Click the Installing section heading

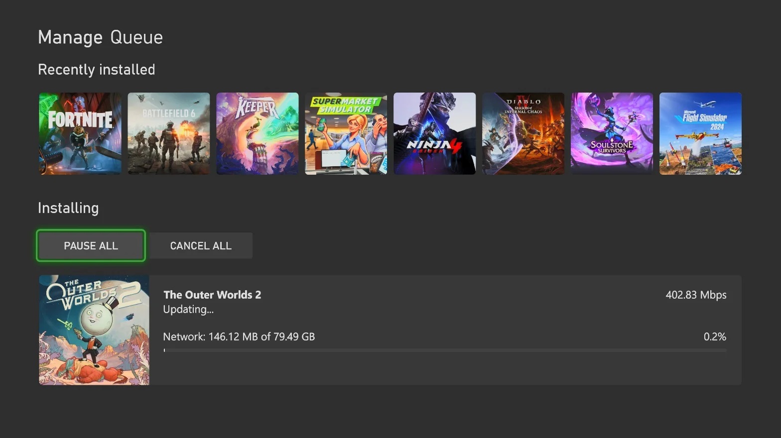pyautogui.click(x=68, y=208)
